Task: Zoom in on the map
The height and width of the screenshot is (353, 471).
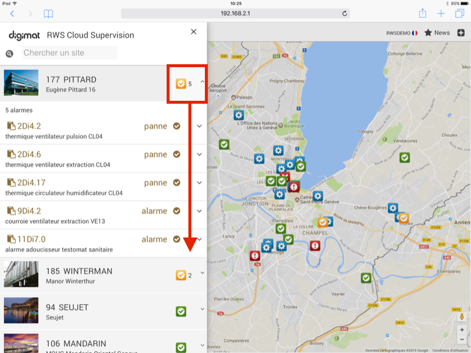Action: 462,330
